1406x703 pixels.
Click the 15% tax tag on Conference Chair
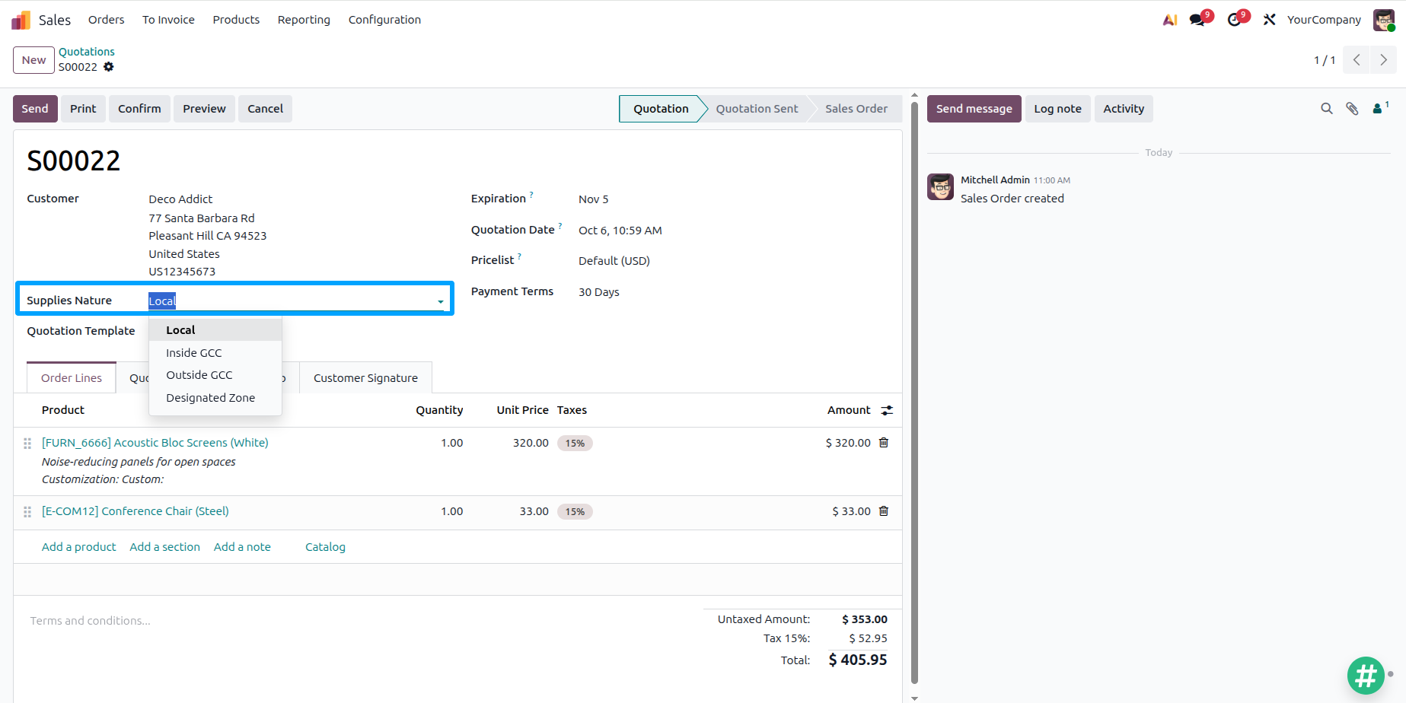pos(575,512)
